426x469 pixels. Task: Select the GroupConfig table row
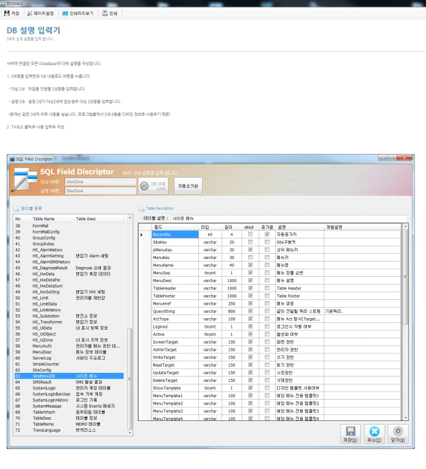pos(69,238)
